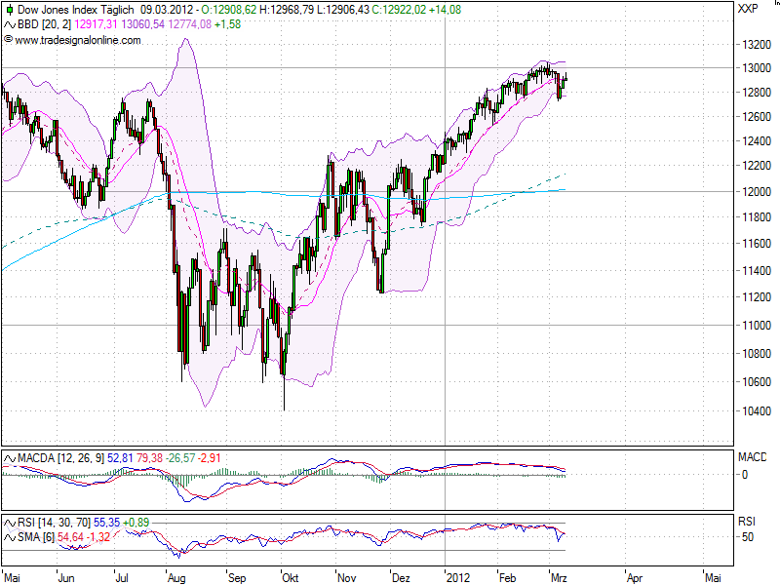Click the Feb label on the time axis
Image resolution: width=780 pixels, height=585 pixels.
coord(507,578)
